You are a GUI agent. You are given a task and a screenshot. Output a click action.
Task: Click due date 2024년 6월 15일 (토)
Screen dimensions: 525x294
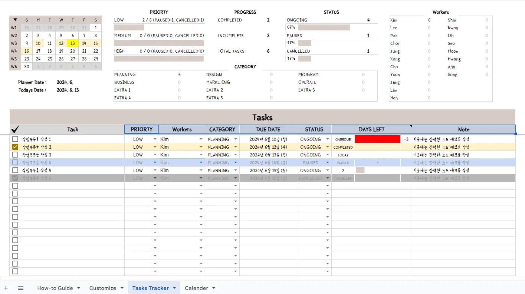point(268,171)
